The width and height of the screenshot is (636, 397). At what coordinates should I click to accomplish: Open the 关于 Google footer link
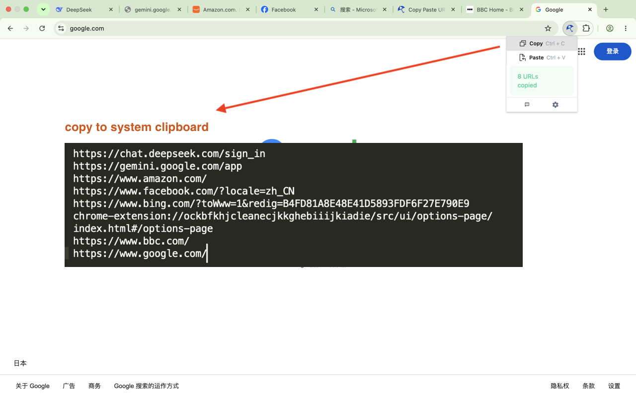pos(32,386)
